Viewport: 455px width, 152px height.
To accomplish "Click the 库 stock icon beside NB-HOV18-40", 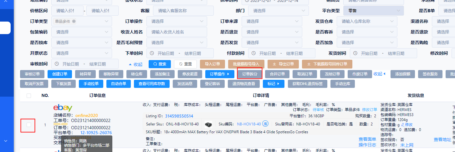I will click(x=265, y=124).
